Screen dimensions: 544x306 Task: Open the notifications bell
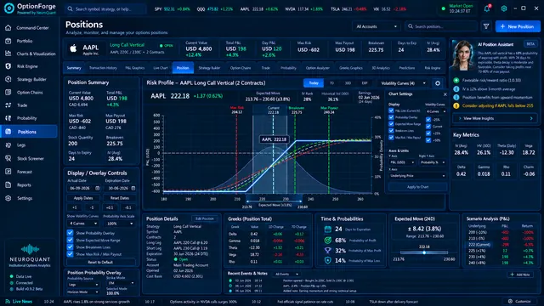pos(487,8)
